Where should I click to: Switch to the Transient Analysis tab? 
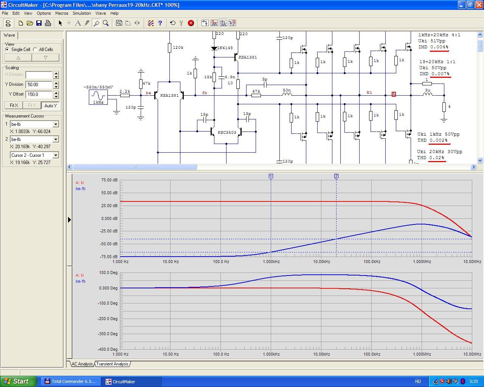click(x=112, y=364)
